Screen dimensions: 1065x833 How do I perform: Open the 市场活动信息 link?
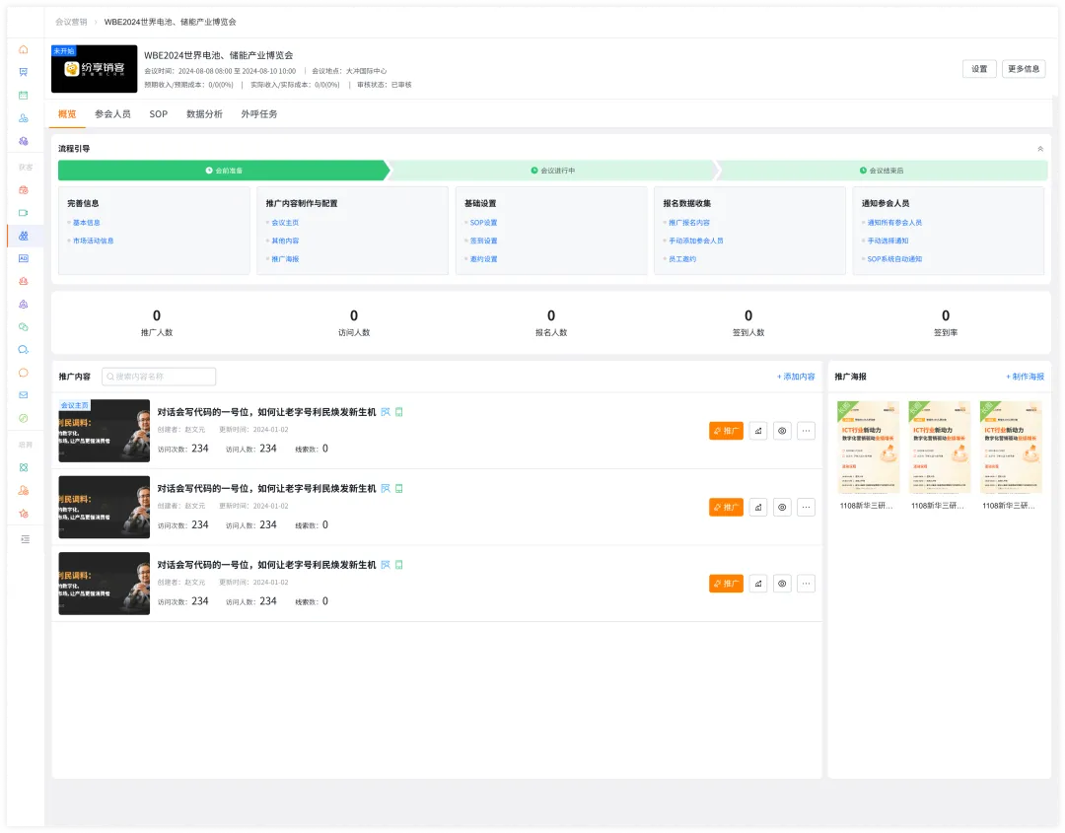coord(93,241)
